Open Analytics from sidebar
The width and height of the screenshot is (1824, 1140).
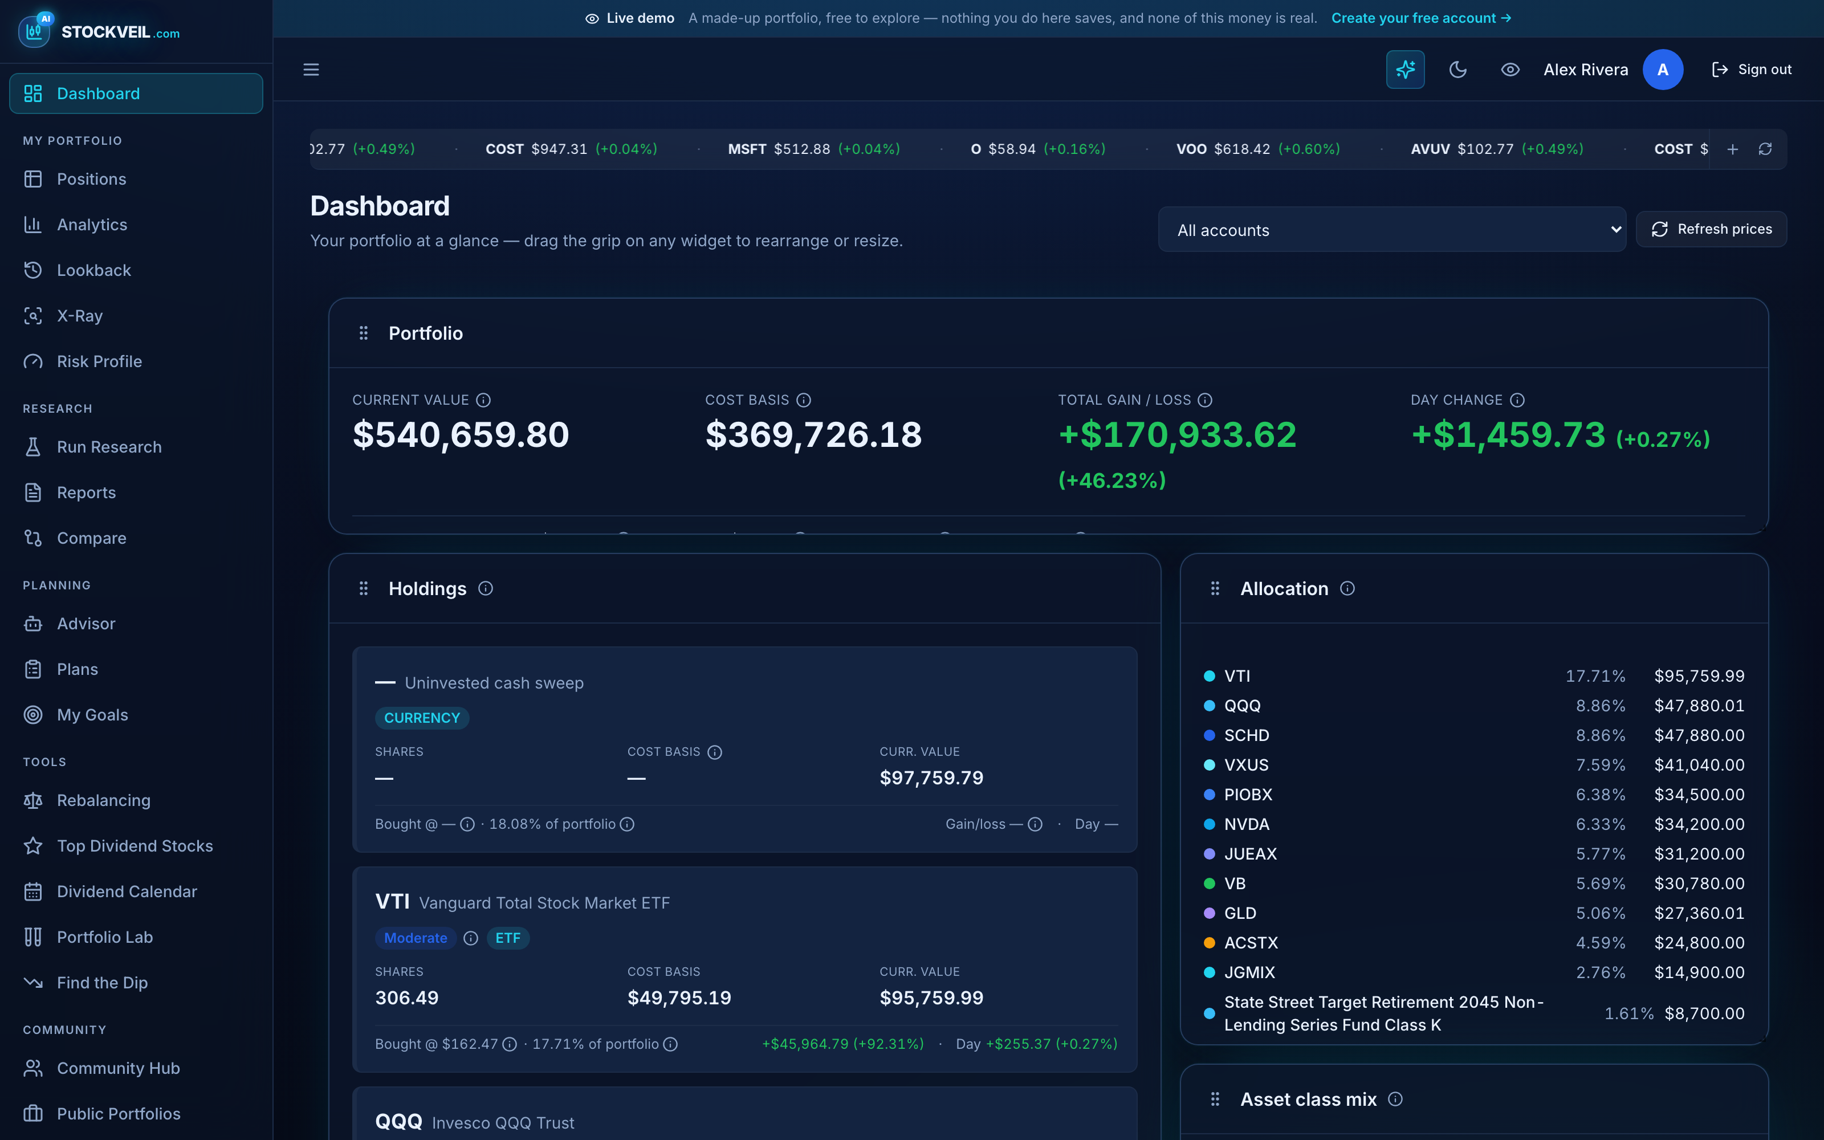click(x=136, y=225)
